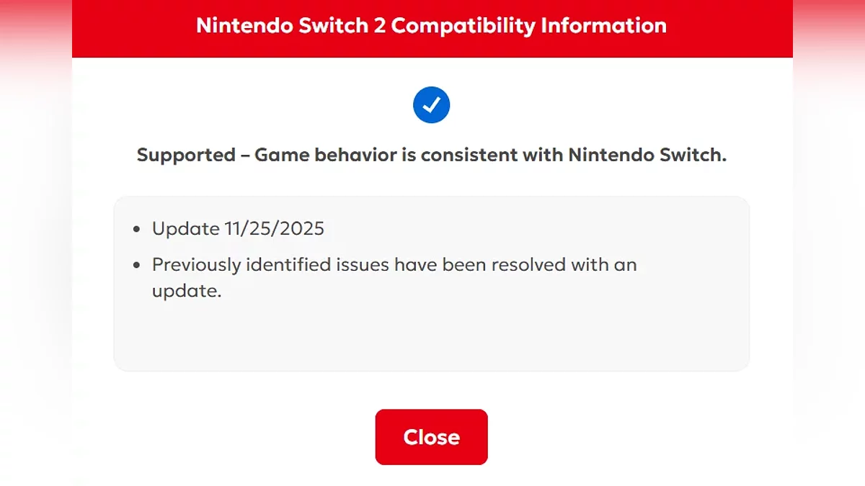The height and width of the screenshot is (486, 865).
Task: Click blurred backdrop right of the dialog
Action: [x=829, y=252]
